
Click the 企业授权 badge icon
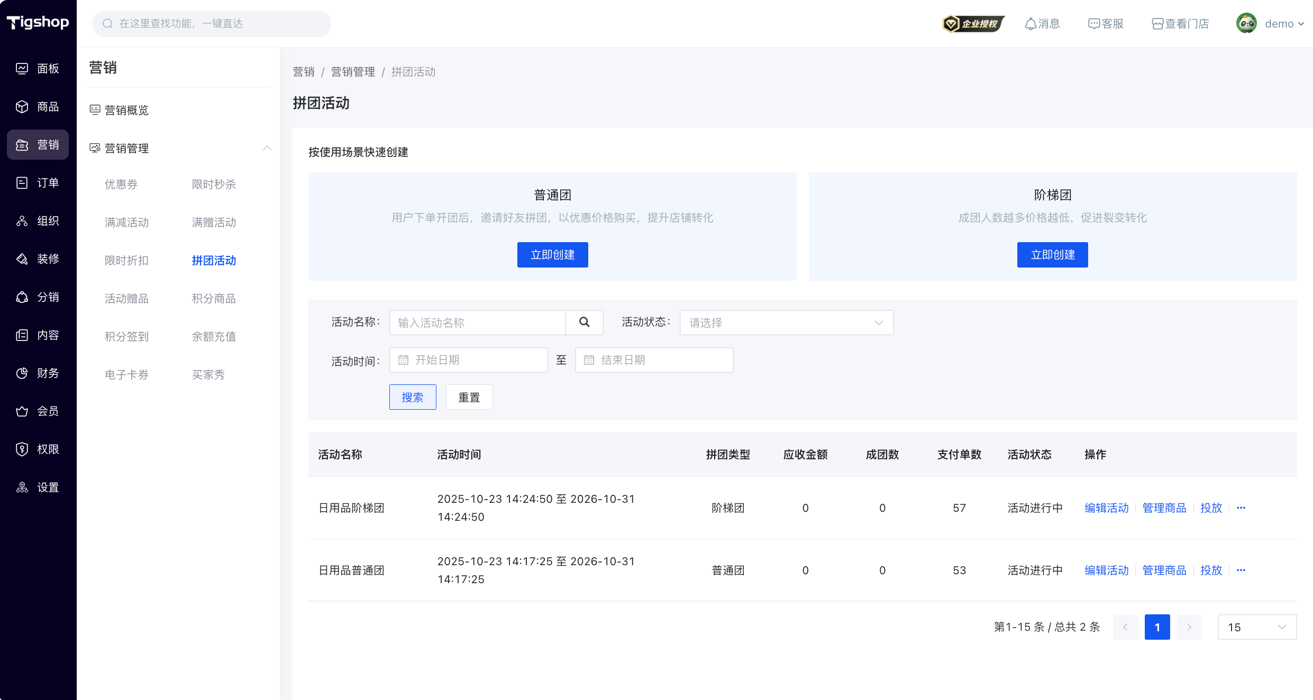click(x=973, y=24)
